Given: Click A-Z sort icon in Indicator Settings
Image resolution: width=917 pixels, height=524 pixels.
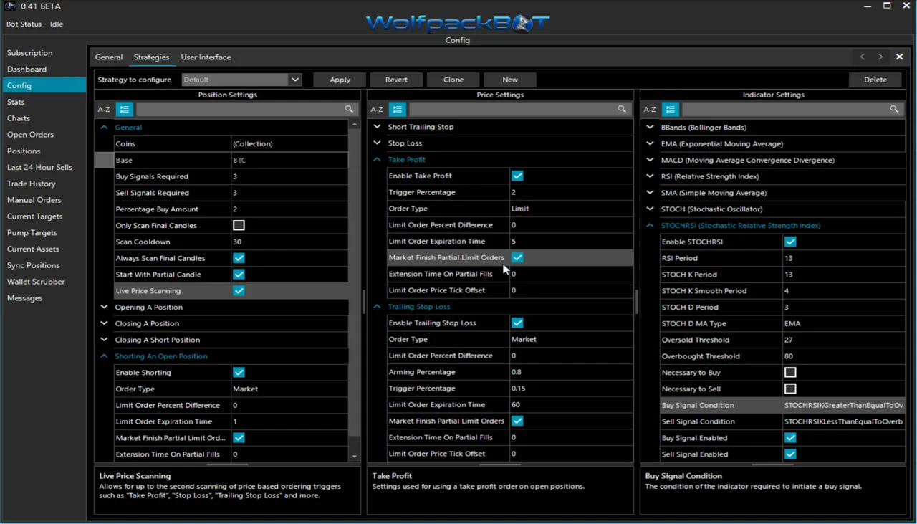Looking at the screenshot, I should (x=650, y=109).
